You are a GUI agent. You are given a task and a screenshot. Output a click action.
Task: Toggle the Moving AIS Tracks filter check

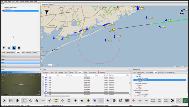pyautogui.click(x=3, y=11)
